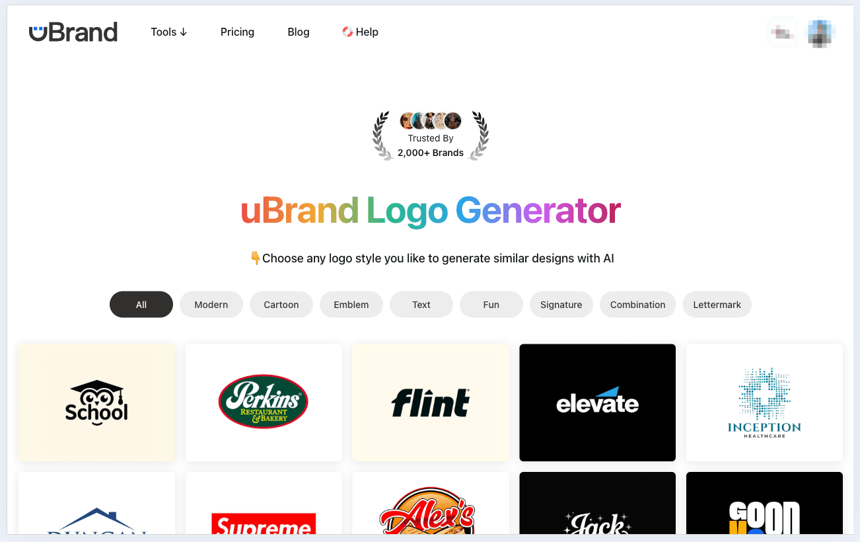Open the Tools dropdown menu
The width and height of the screenshot is (860, 542).
[169, 32]
